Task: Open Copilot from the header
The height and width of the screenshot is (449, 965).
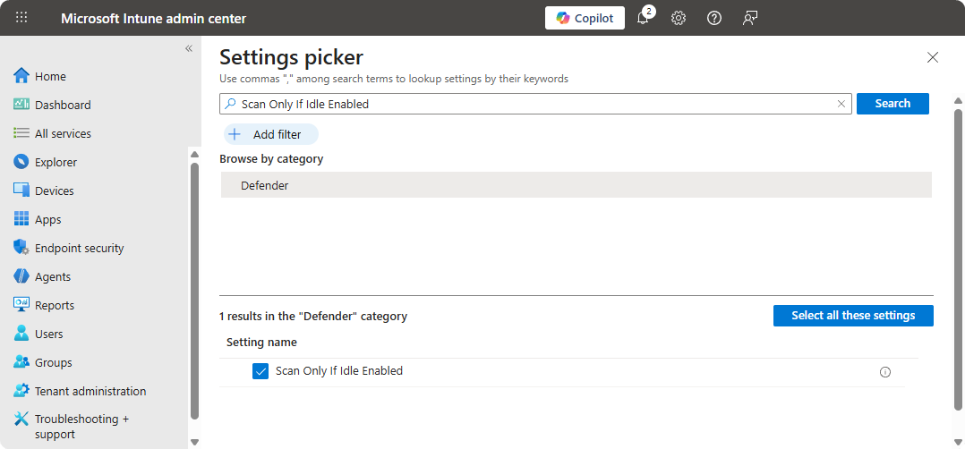Action: (x=585, y=18)
